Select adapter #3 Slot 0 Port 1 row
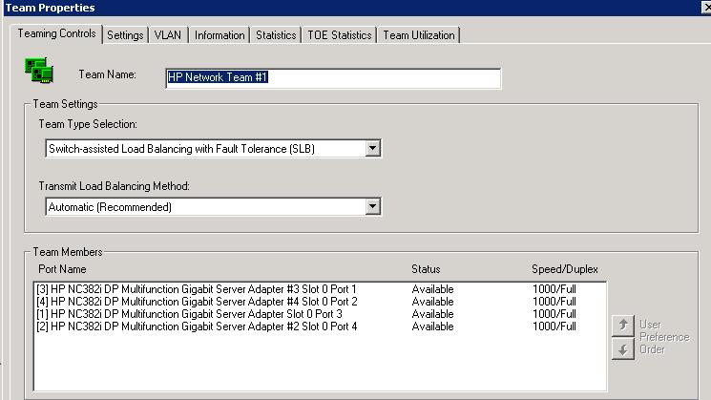The image size is (711, 400). (x=320, y=289)
